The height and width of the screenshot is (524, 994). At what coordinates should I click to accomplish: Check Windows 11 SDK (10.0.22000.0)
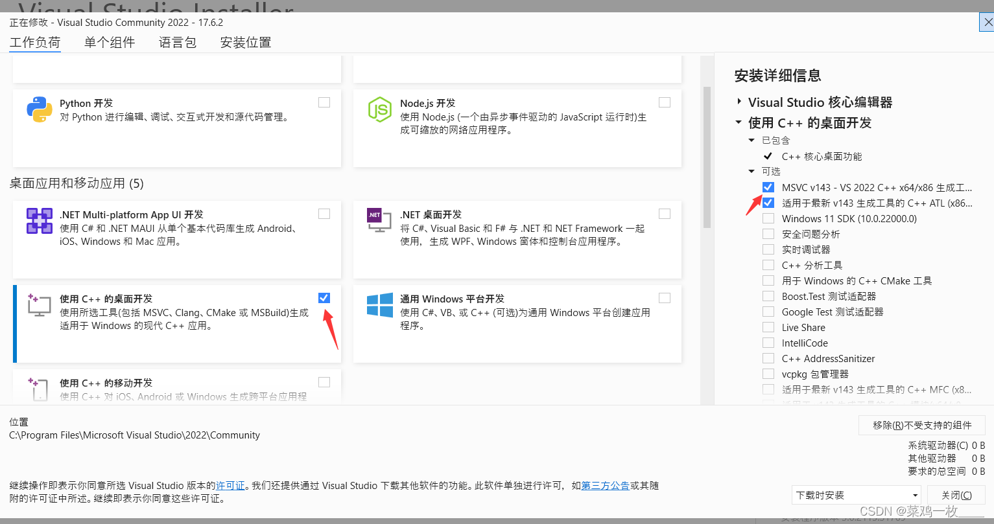(768, 218)
